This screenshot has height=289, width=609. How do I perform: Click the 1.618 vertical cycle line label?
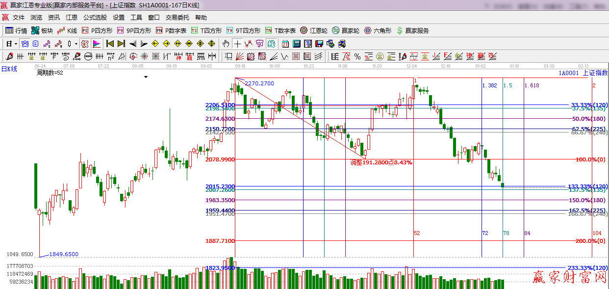532,85
